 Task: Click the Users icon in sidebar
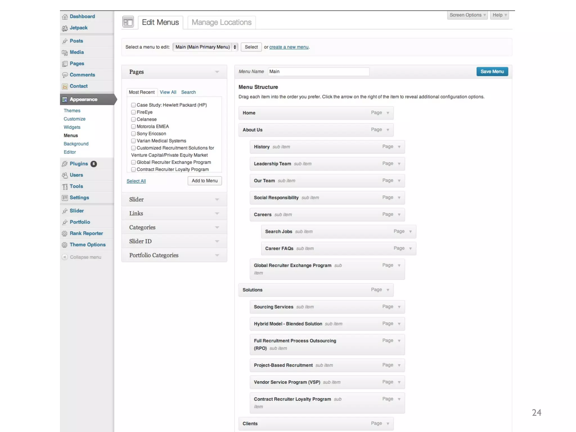(x=65, y=175)
